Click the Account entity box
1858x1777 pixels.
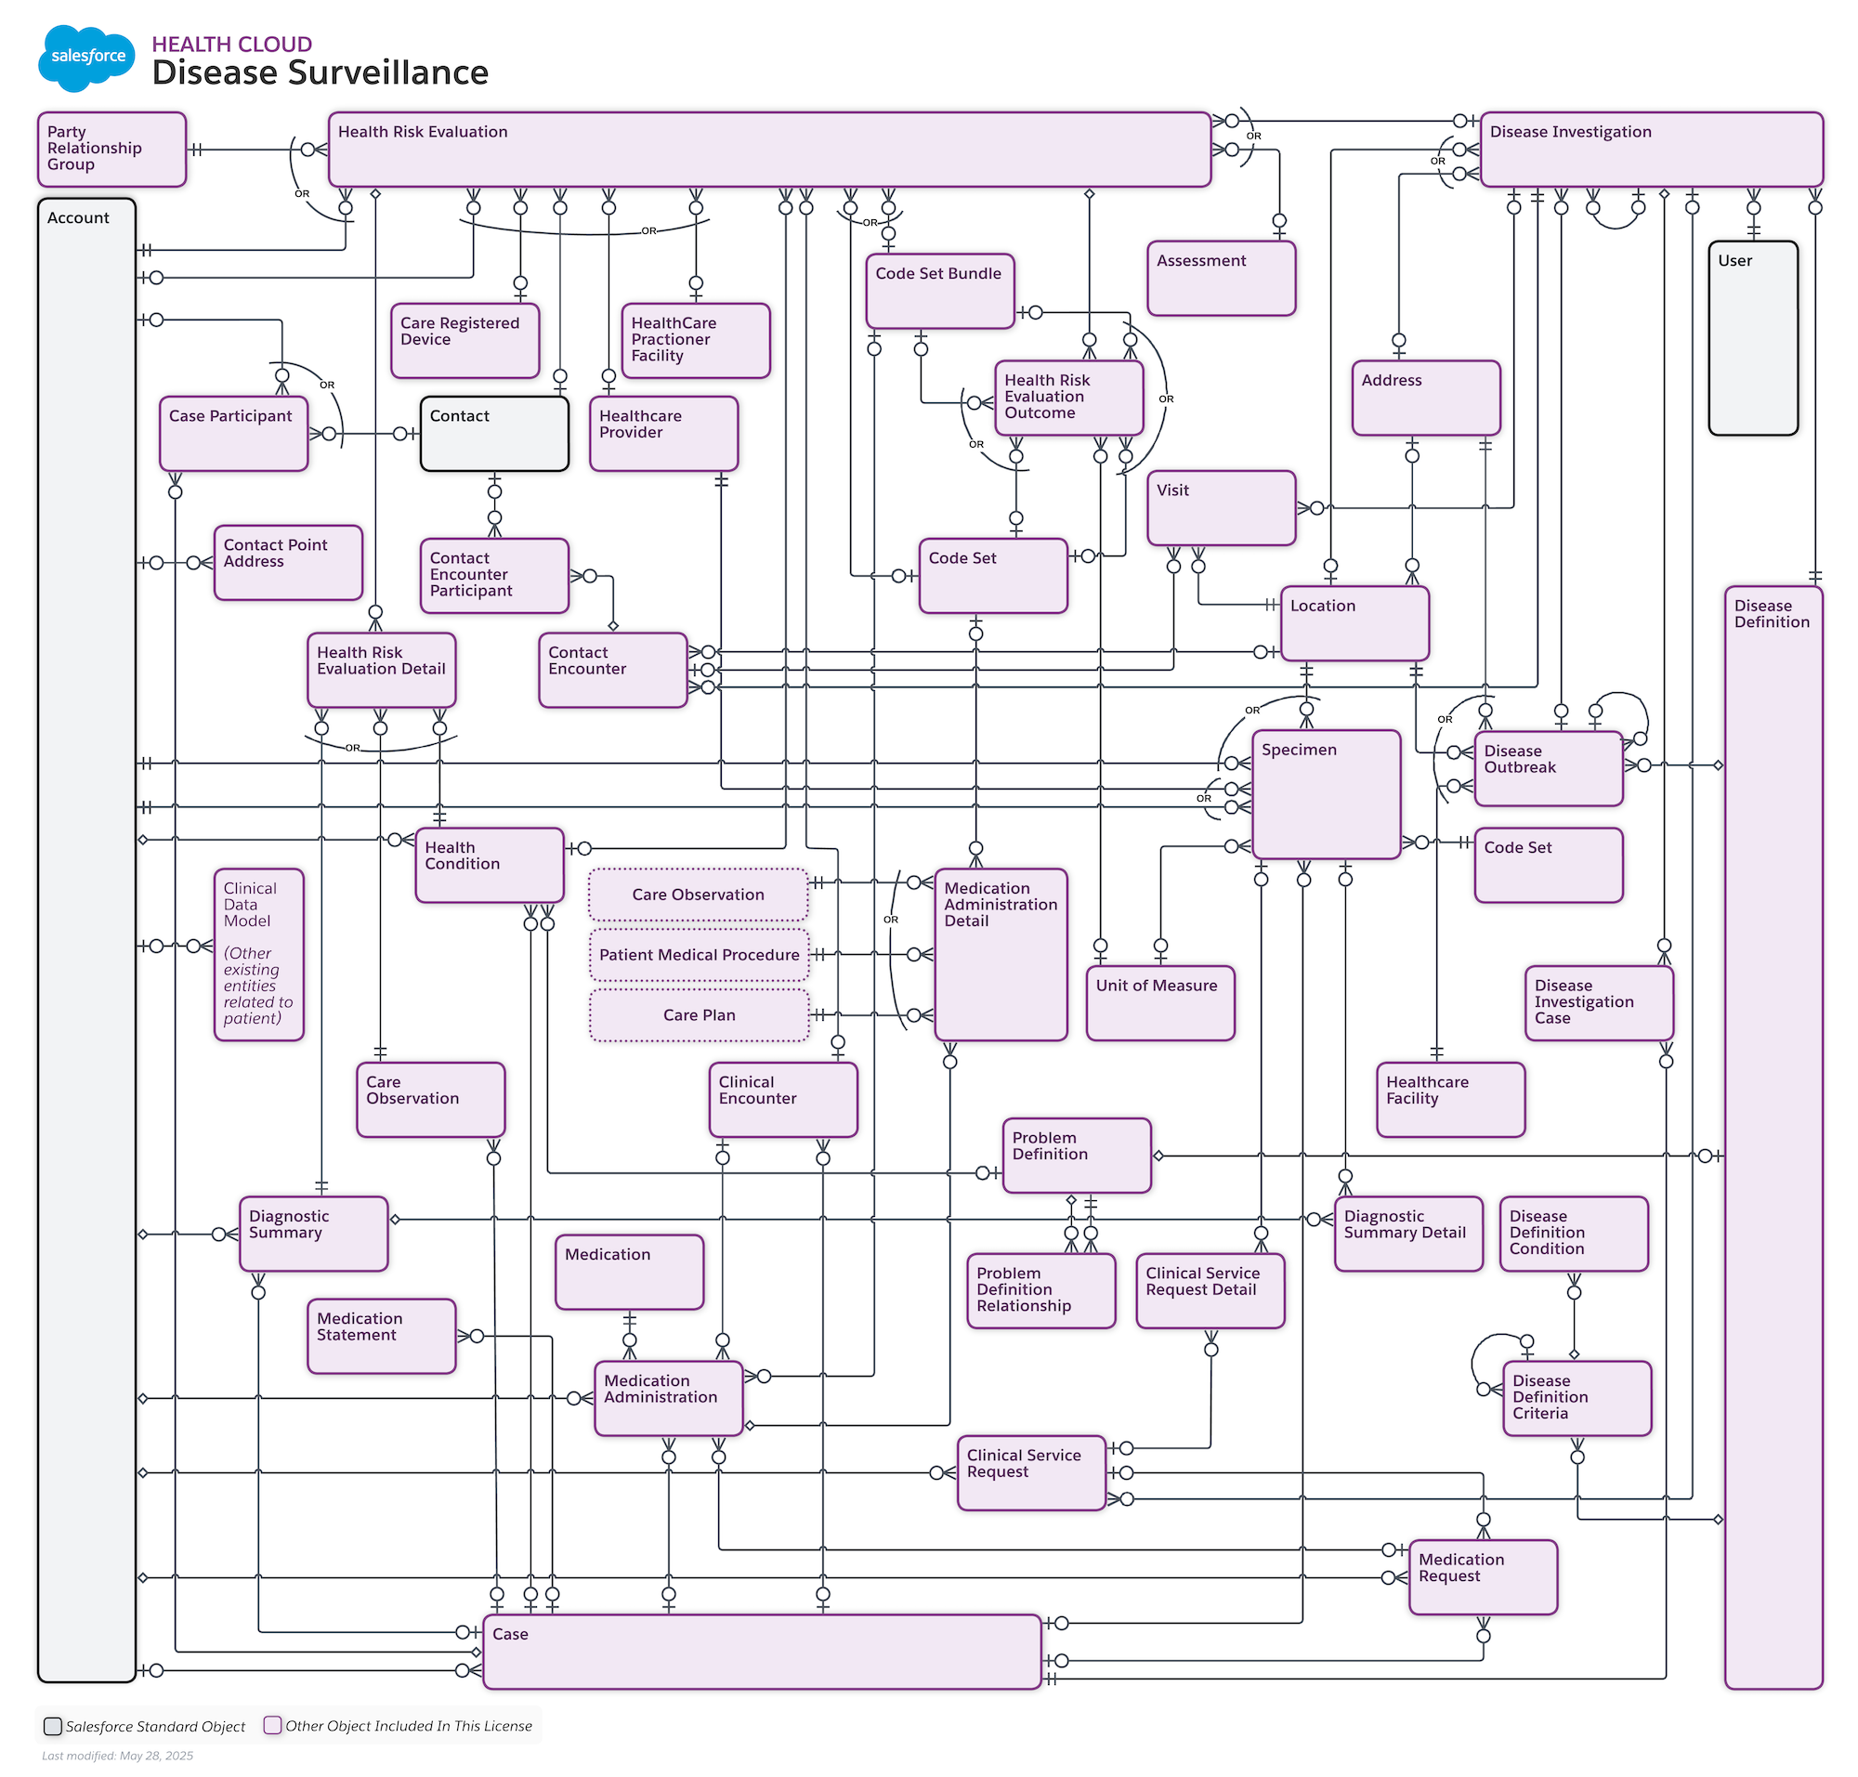86,940
